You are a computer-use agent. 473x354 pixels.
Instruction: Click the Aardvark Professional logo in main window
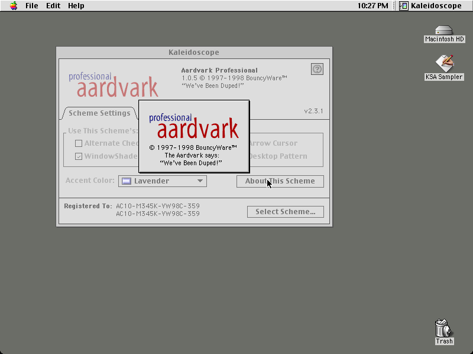[x=114, y=84]
